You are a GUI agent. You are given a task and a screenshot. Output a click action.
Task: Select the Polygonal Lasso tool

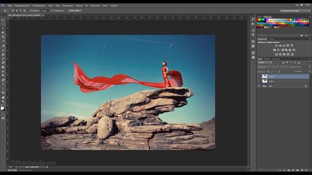[3, 28]
